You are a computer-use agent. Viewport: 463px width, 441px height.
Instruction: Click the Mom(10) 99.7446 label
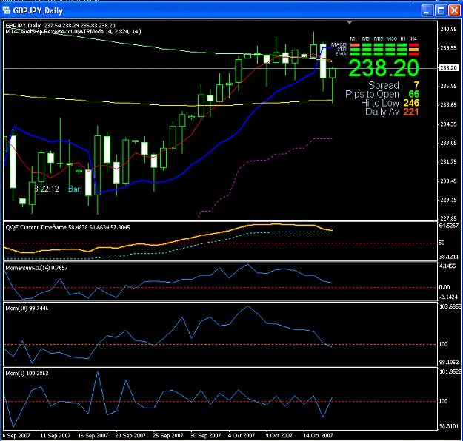(27, 309)
